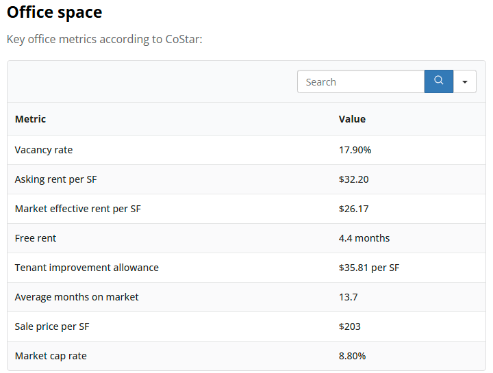Click the Office space heading
Viewport: 493px width, 373px height.
click(54, 13)
